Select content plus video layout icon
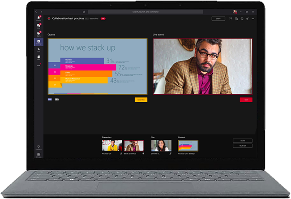The image size is (291, 199). tap(57, 99)
